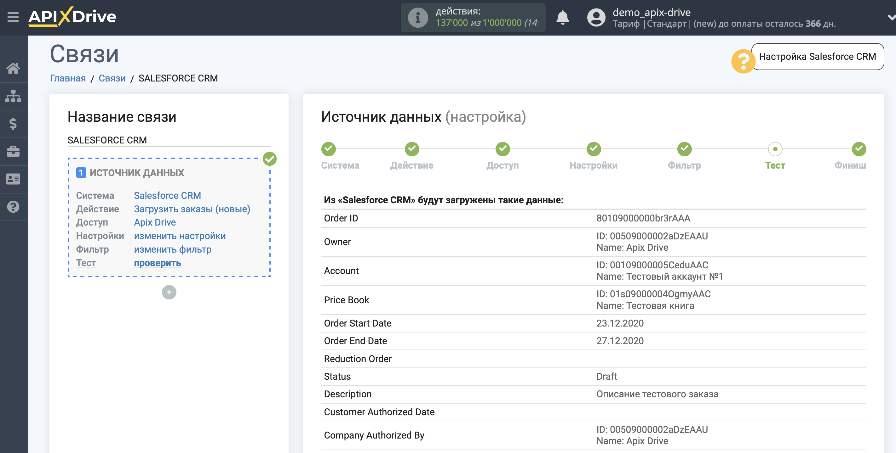Screen dimensions: 896x453
Task: Go to Доступ step
Action: pyautogui.click(x=503, y=165)
